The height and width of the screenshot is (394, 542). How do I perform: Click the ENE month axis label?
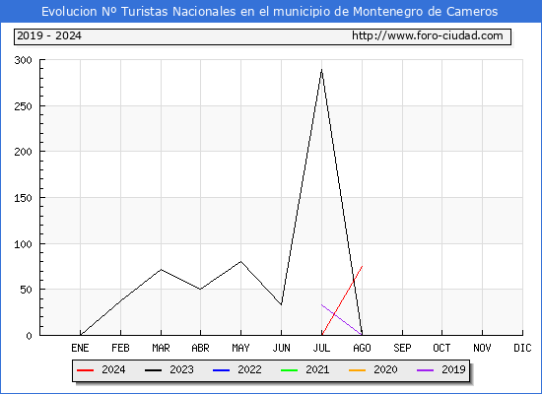(x=80, y=348)
